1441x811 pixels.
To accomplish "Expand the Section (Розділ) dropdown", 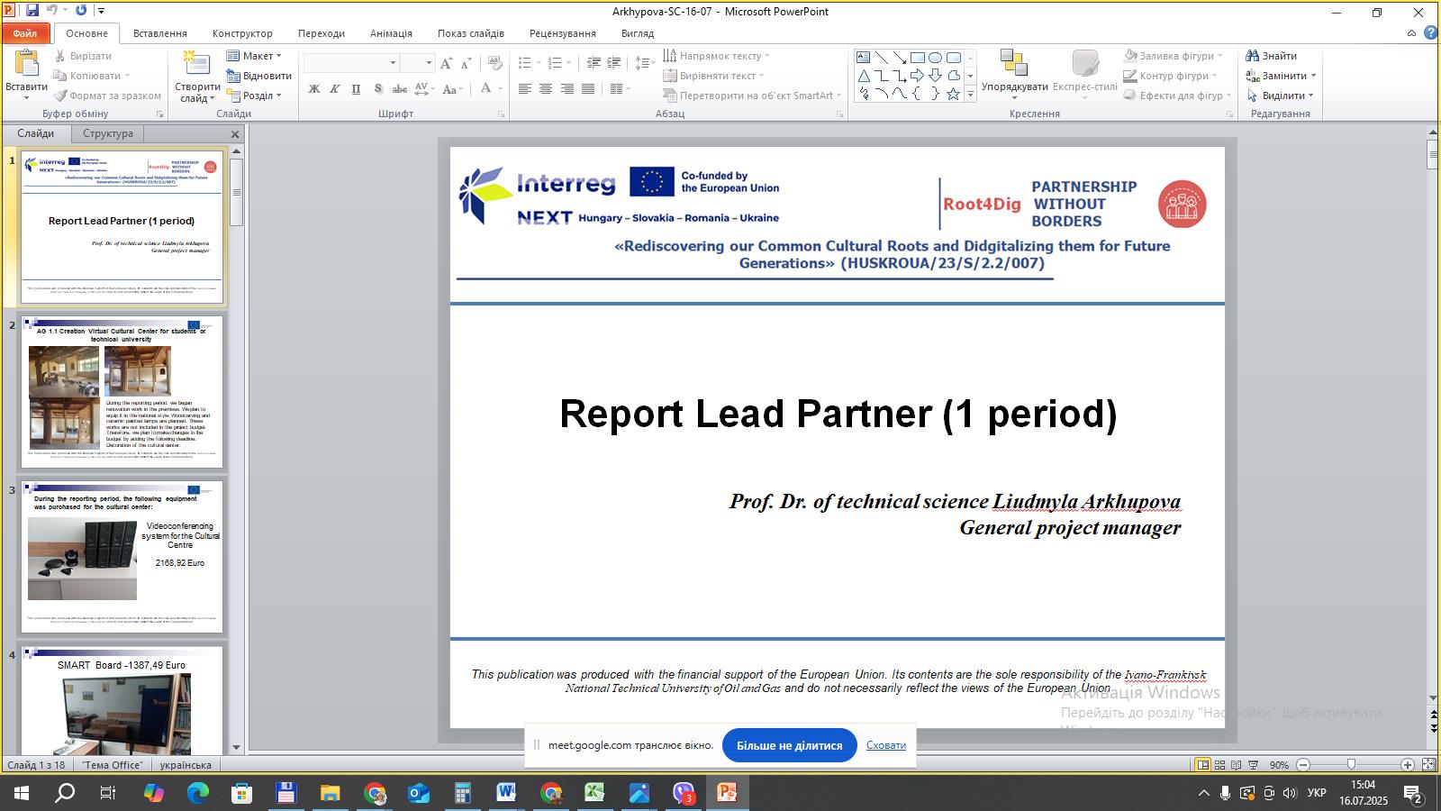I will [254, 96].
